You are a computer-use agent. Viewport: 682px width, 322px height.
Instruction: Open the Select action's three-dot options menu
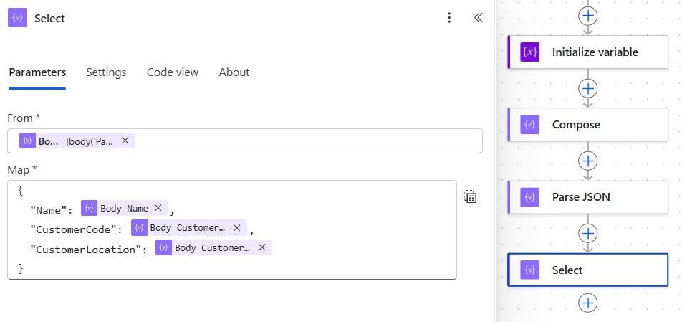(x=449, y=18)
